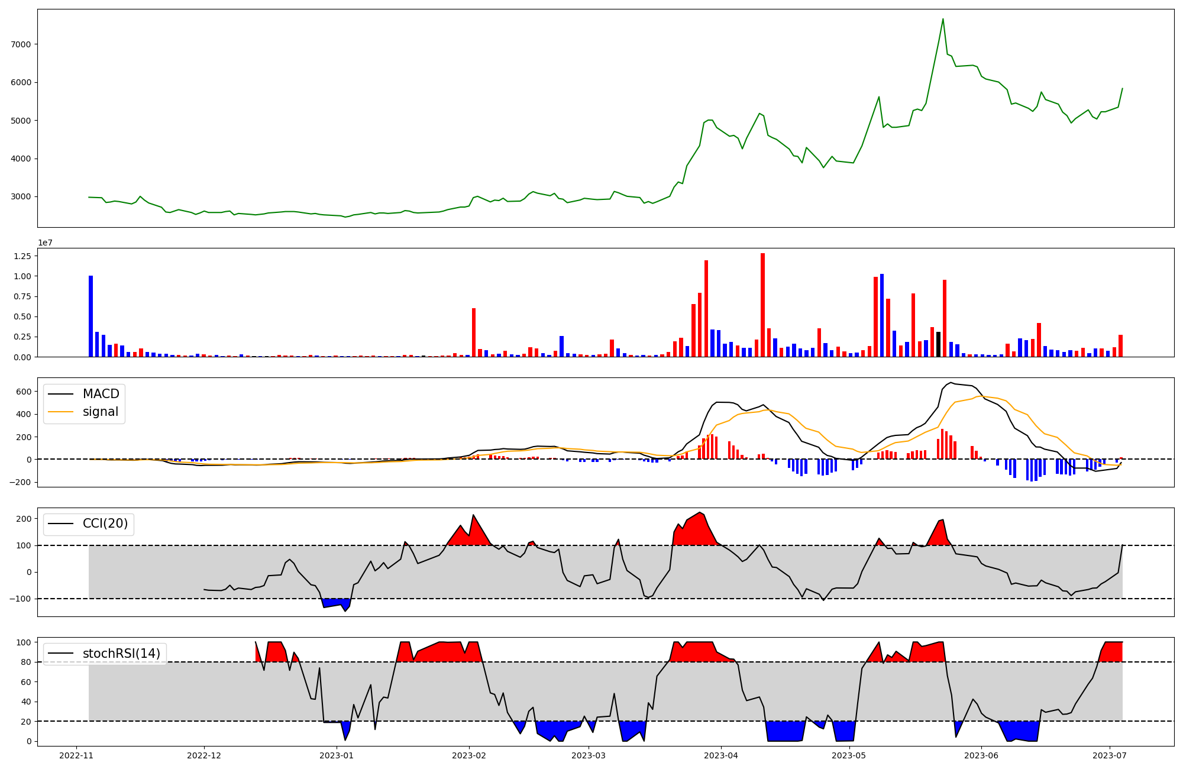Click the −200 tick on MACD axis
The height and width of the screenshot is (769, 1183).
click(20, 482)
